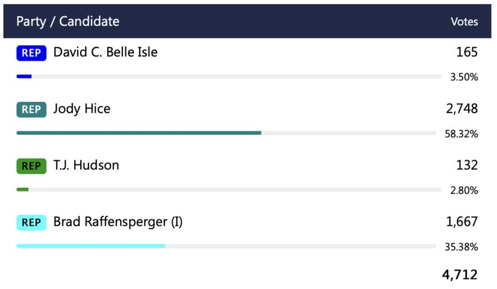
Task: Click candidate name T.J. Hudson
Action: pyautogui.click(x=86, y=166)
